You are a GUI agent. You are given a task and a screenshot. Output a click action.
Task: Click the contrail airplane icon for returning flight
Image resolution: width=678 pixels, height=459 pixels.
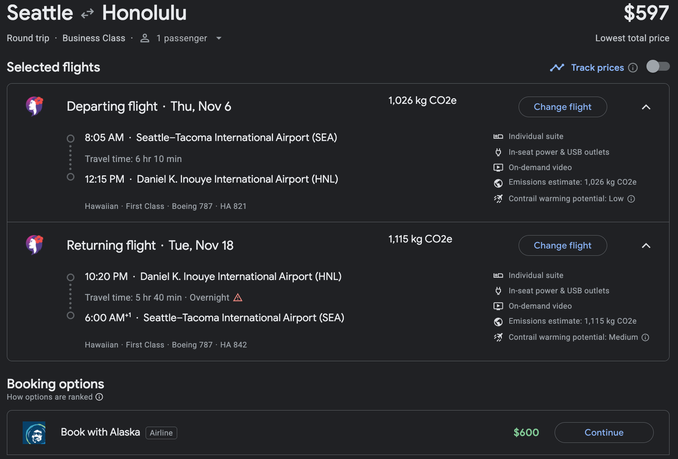point(498,337)
